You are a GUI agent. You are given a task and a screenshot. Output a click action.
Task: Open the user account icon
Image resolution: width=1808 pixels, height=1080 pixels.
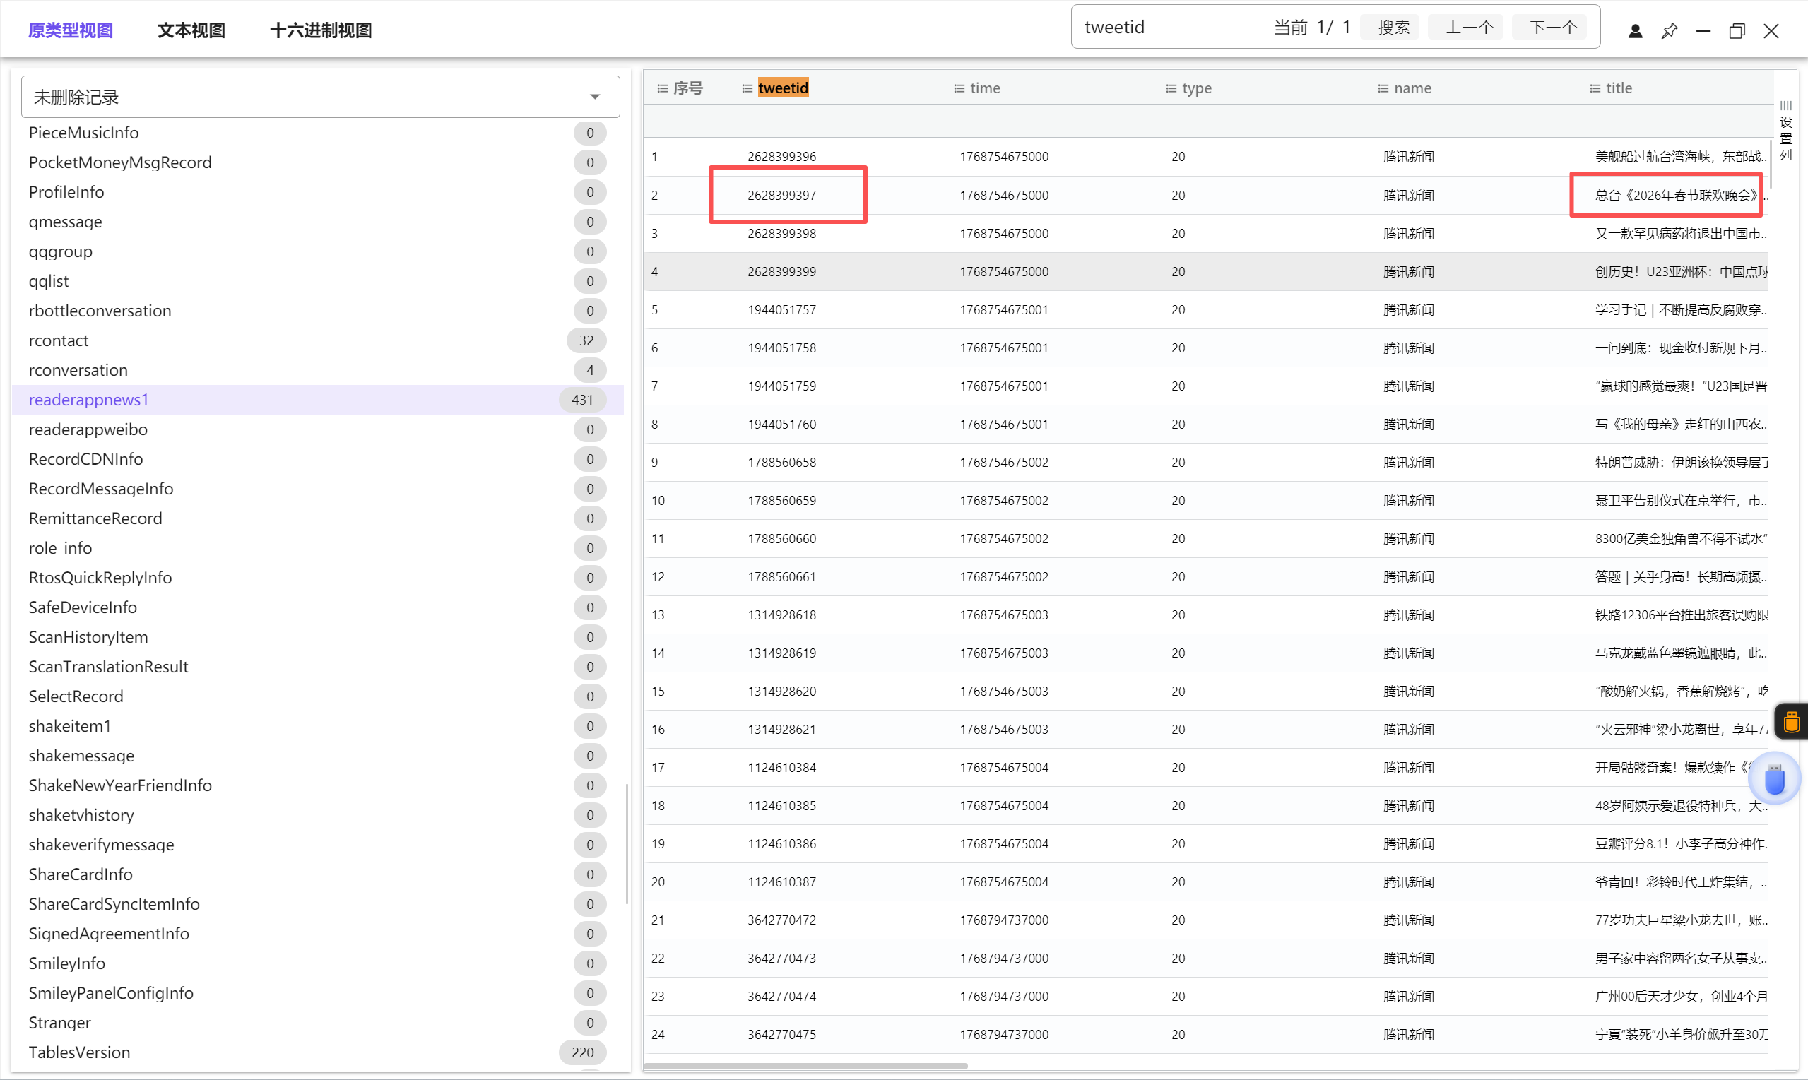tap(1635, 30)
